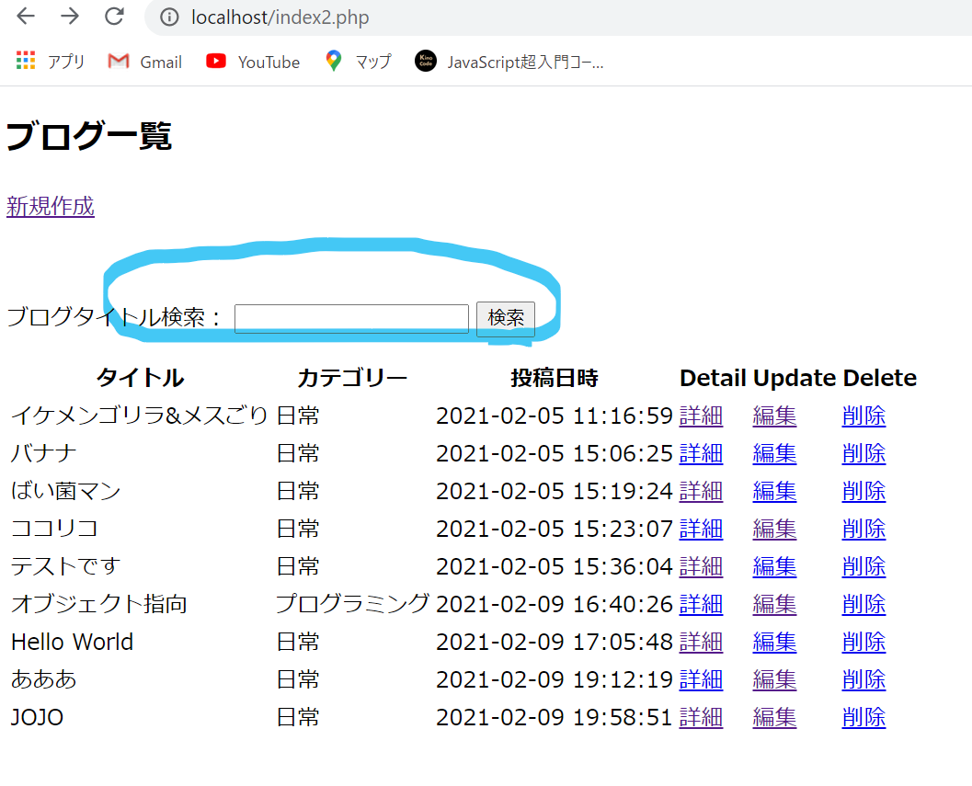
Task: Delete the テストです post via 削除
Action: point(863,566)
